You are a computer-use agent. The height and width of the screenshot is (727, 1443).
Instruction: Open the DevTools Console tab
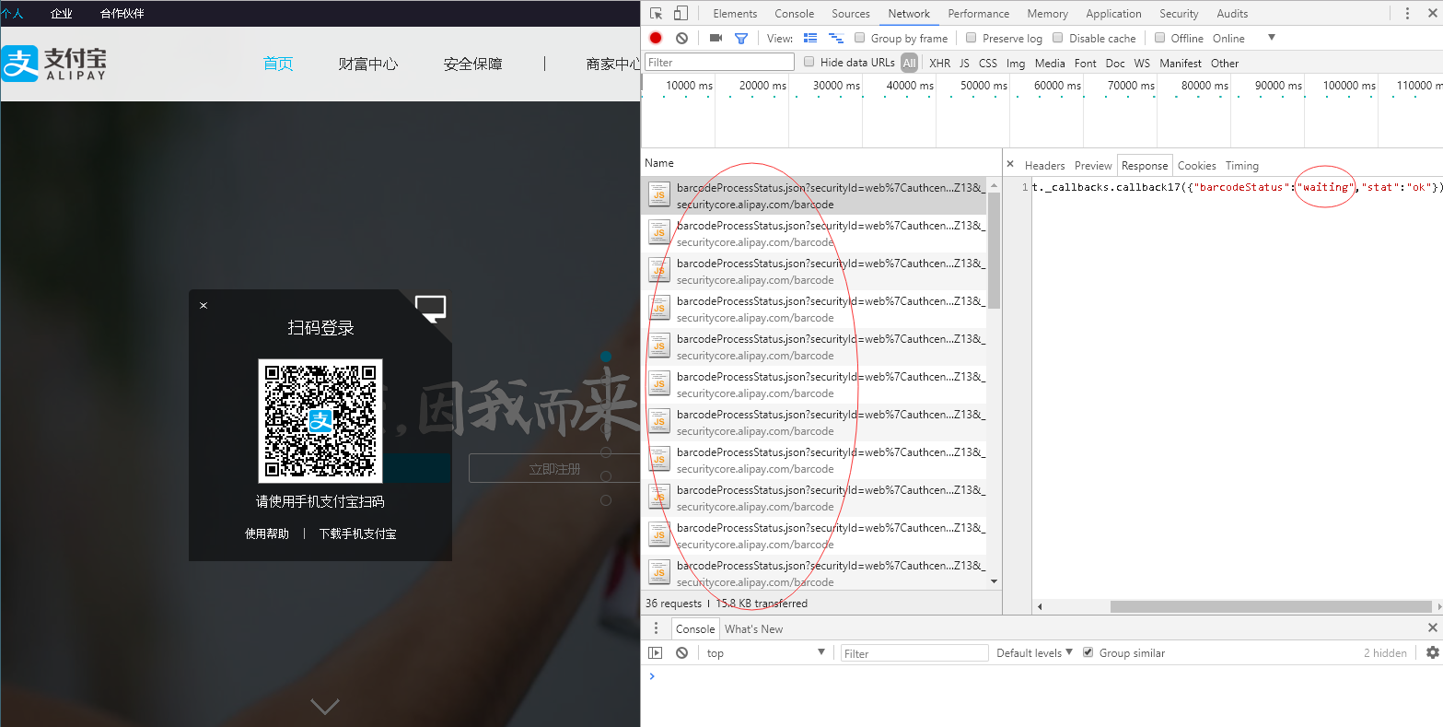[x=794, y=13]
